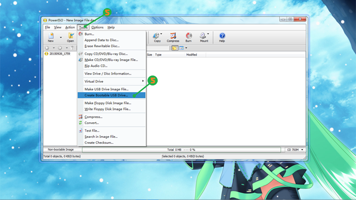Click the Copy disc toolbar icon

[157, 37]
